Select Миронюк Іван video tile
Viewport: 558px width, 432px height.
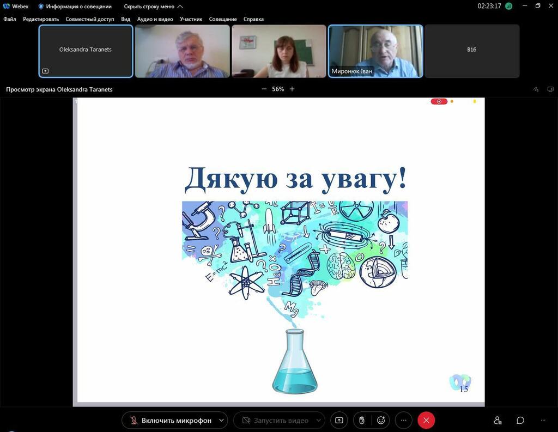tap(375, 51)
